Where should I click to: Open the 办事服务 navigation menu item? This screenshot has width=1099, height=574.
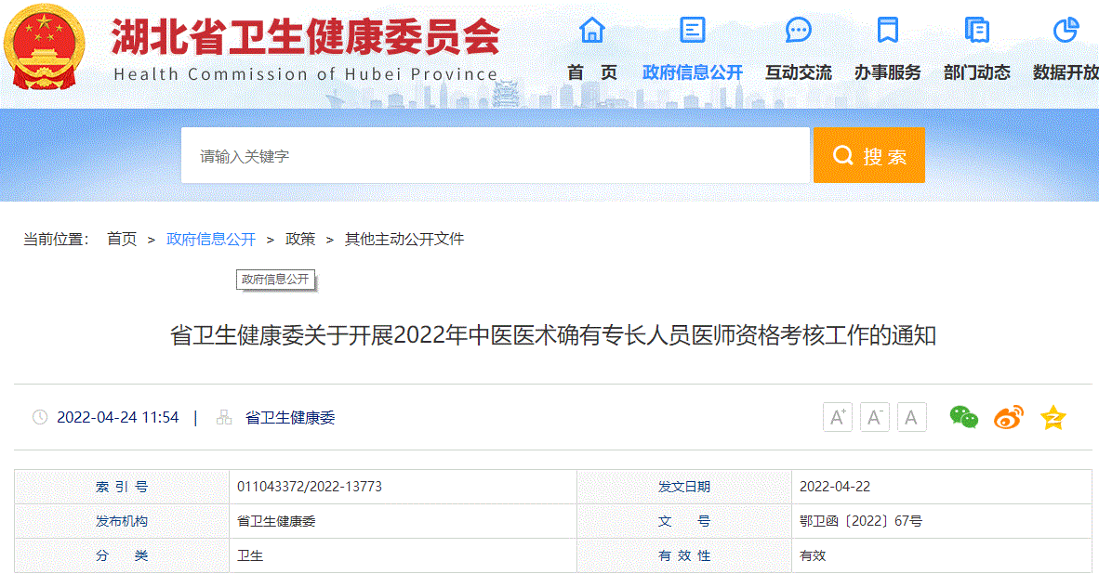888,72
